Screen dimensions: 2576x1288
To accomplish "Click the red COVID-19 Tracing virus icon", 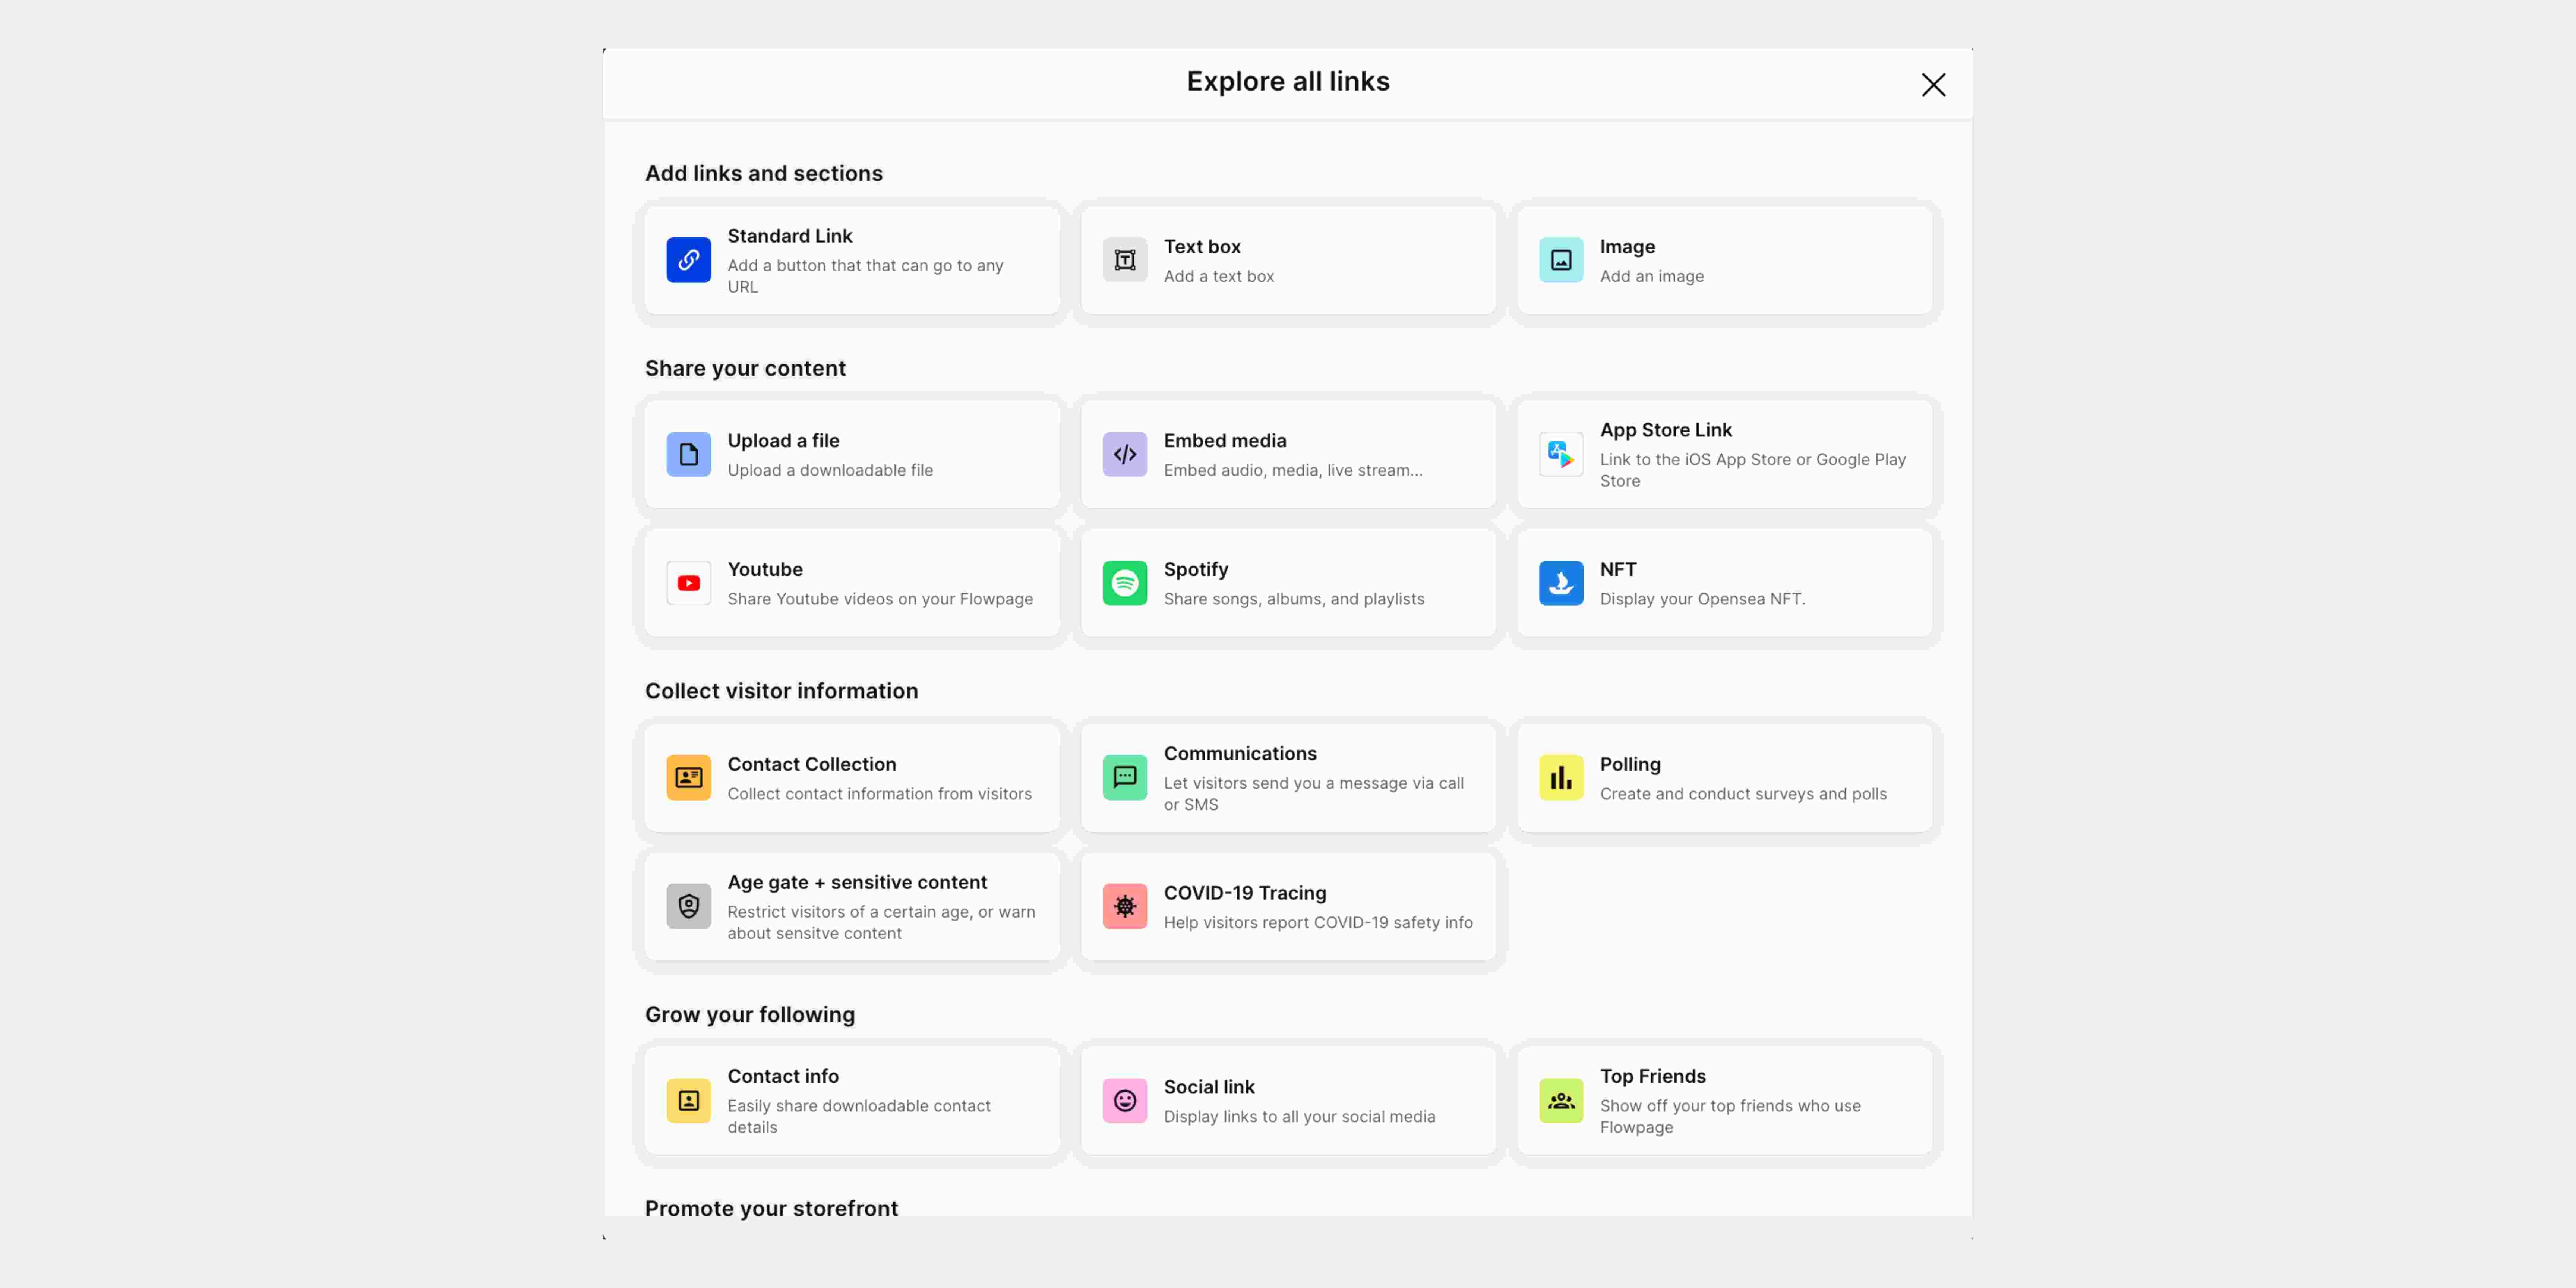I will coord(1125,906).
